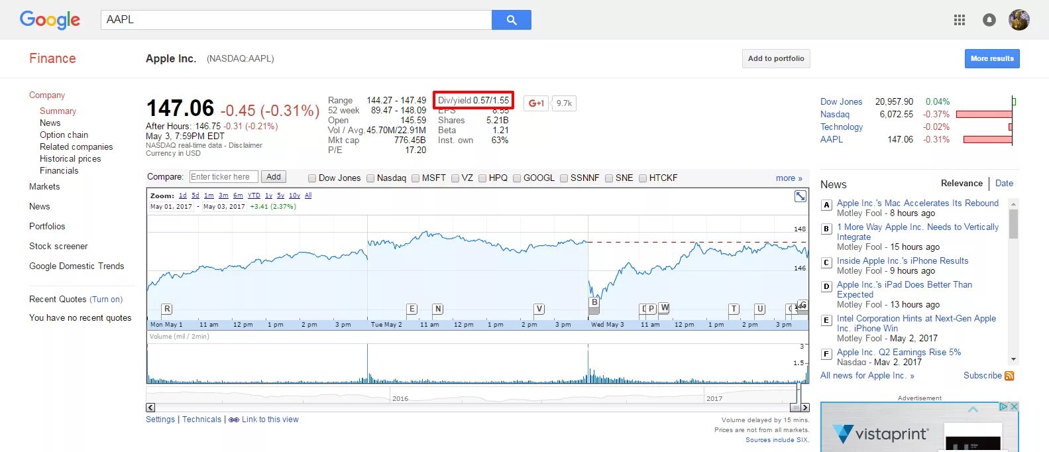Set chart zoom to 10y
The width and height of the screenshot is (1049, 452).
click(294, 196)
